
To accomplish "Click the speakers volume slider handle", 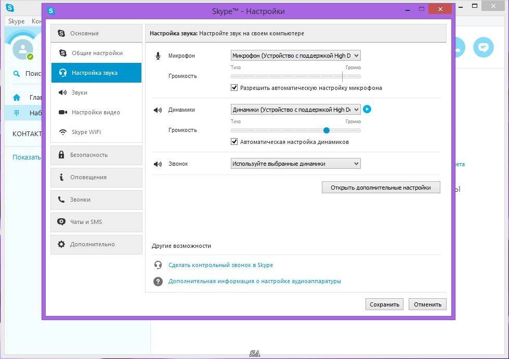I will (x=327, y=130).
